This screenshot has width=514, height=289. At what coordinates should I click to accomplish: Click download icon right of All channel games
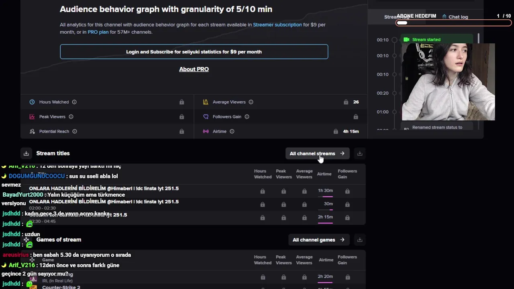point(360,240)
